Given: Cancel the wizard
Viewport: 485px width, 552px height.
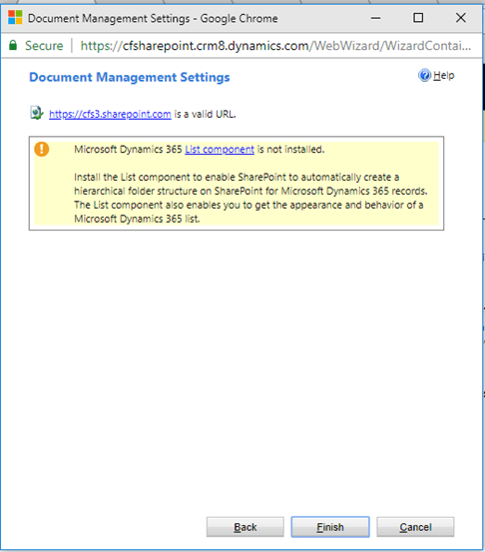Looking at the screenshot, I should click(x=415, y=527).
